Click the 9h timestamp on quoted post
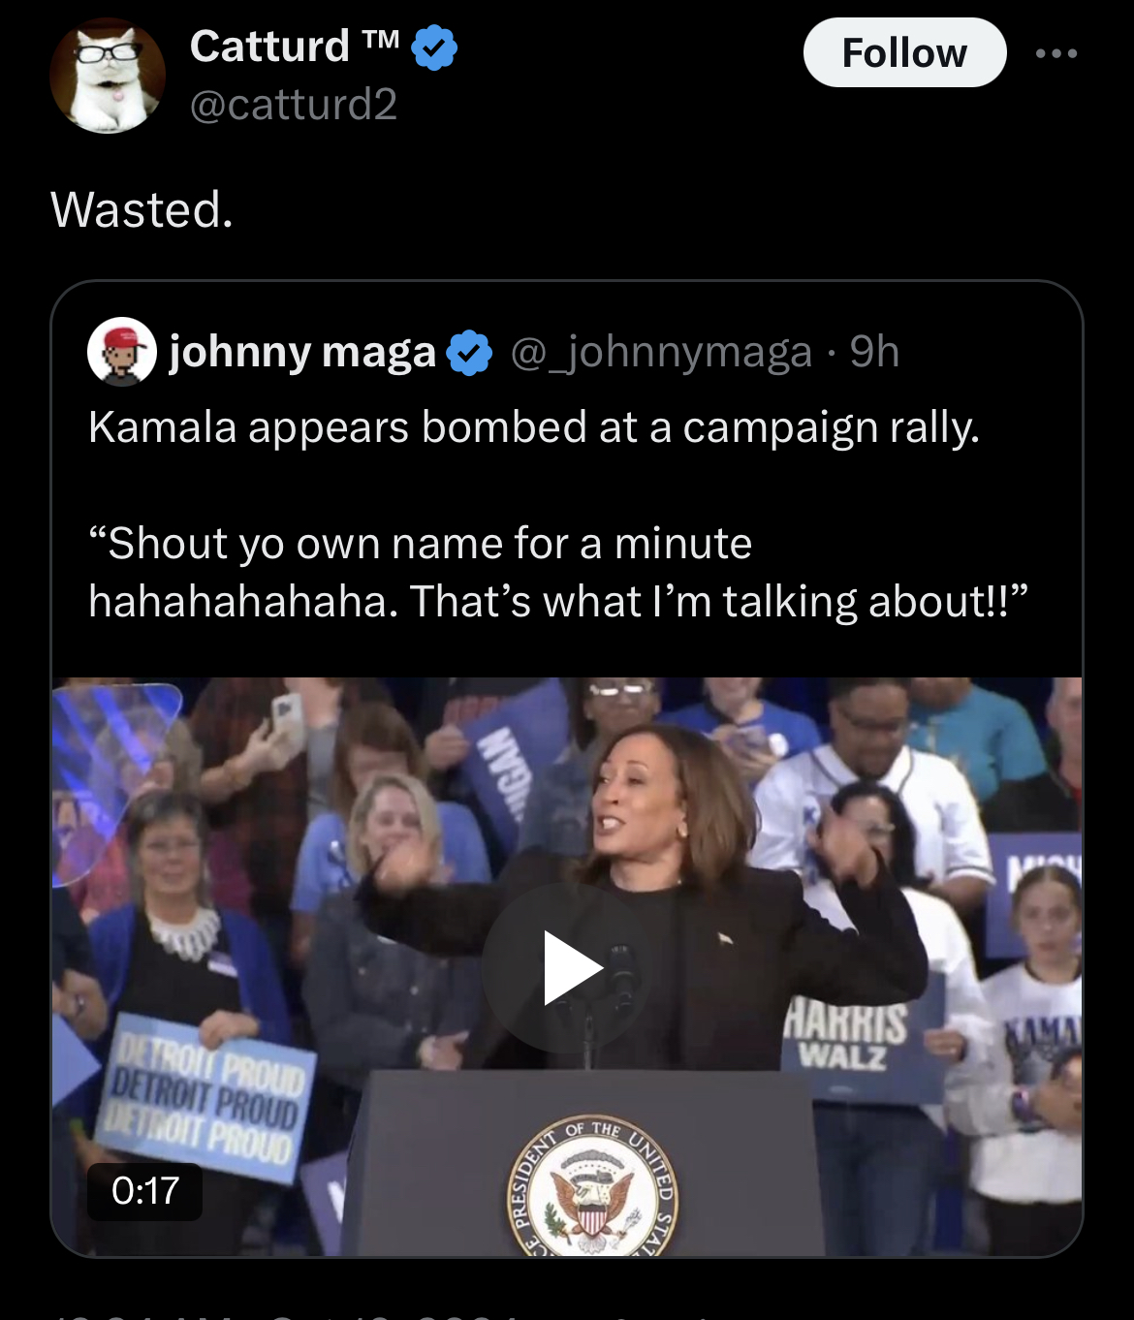 pyautogui.click(x=874, y=352)
